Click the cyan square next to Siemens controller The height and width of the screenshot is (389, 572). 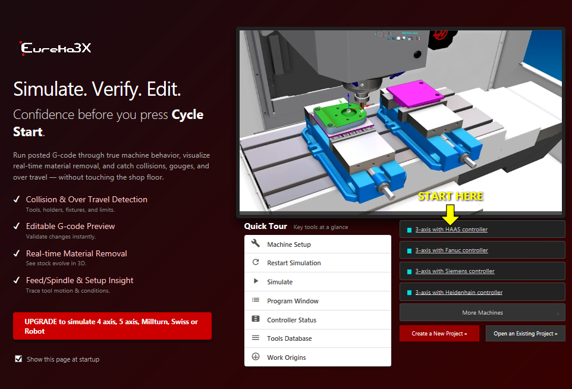point(409,271)
